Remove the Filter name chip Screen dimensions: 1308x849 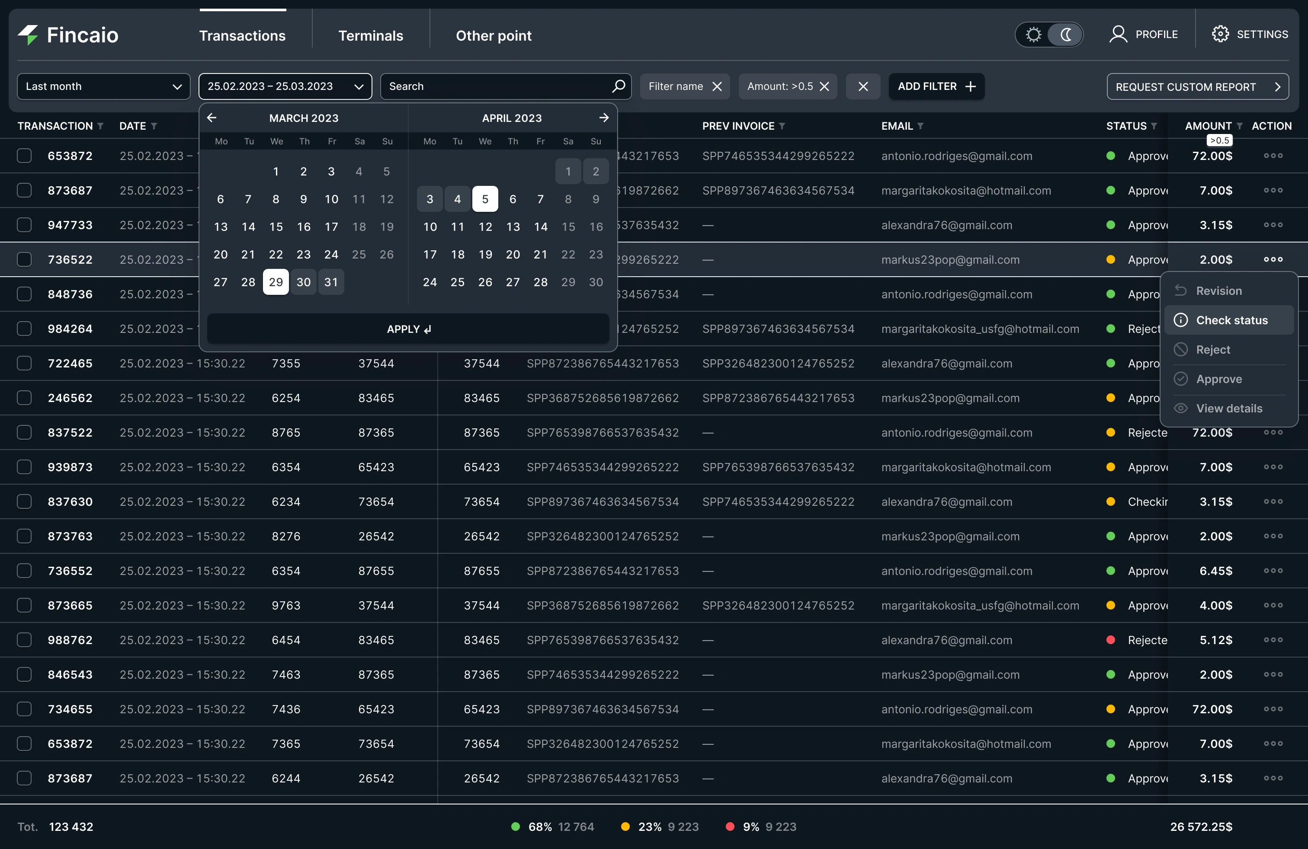point(717,86)
